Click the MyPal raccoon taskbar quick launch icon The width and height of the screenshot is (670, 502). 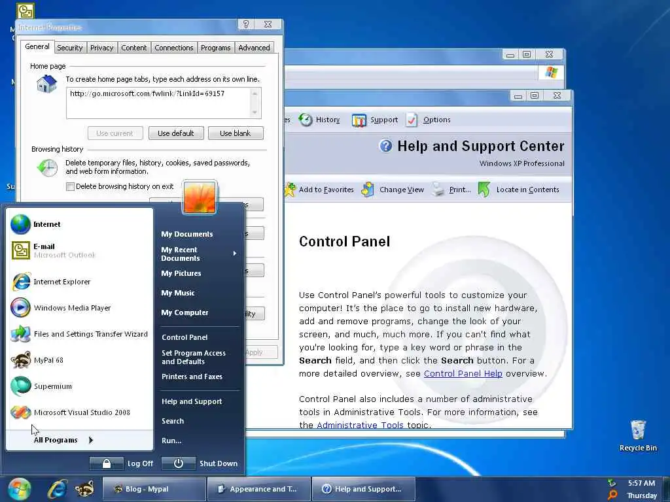click(x=84, y=489)
